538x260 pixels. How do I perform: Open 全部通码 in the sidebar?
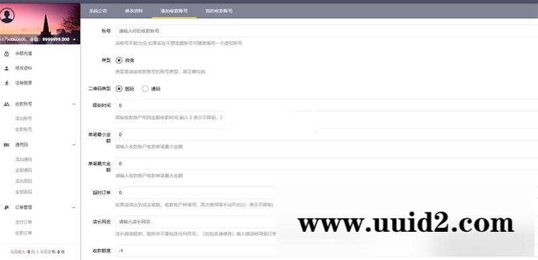24,170
